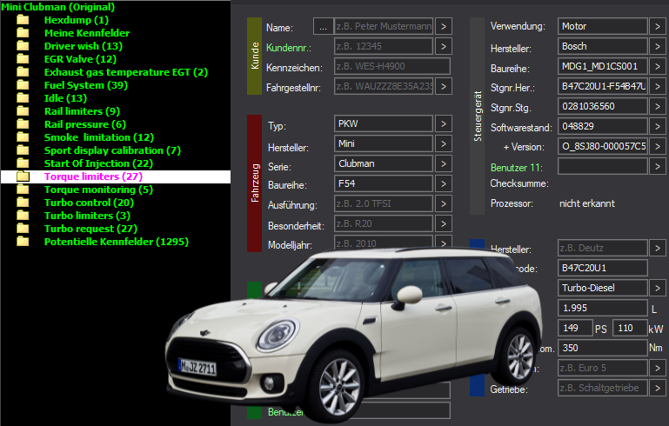Click the Kundennr. input field
669x426 pixels.
point(384,46)
